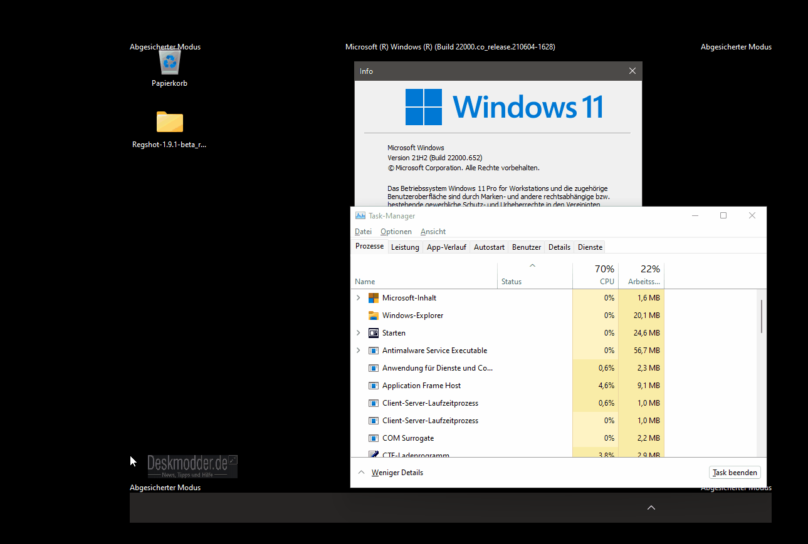Open the Papierkorb recycle bin
This screenshot has height=544, width=808.
(169, 62)
